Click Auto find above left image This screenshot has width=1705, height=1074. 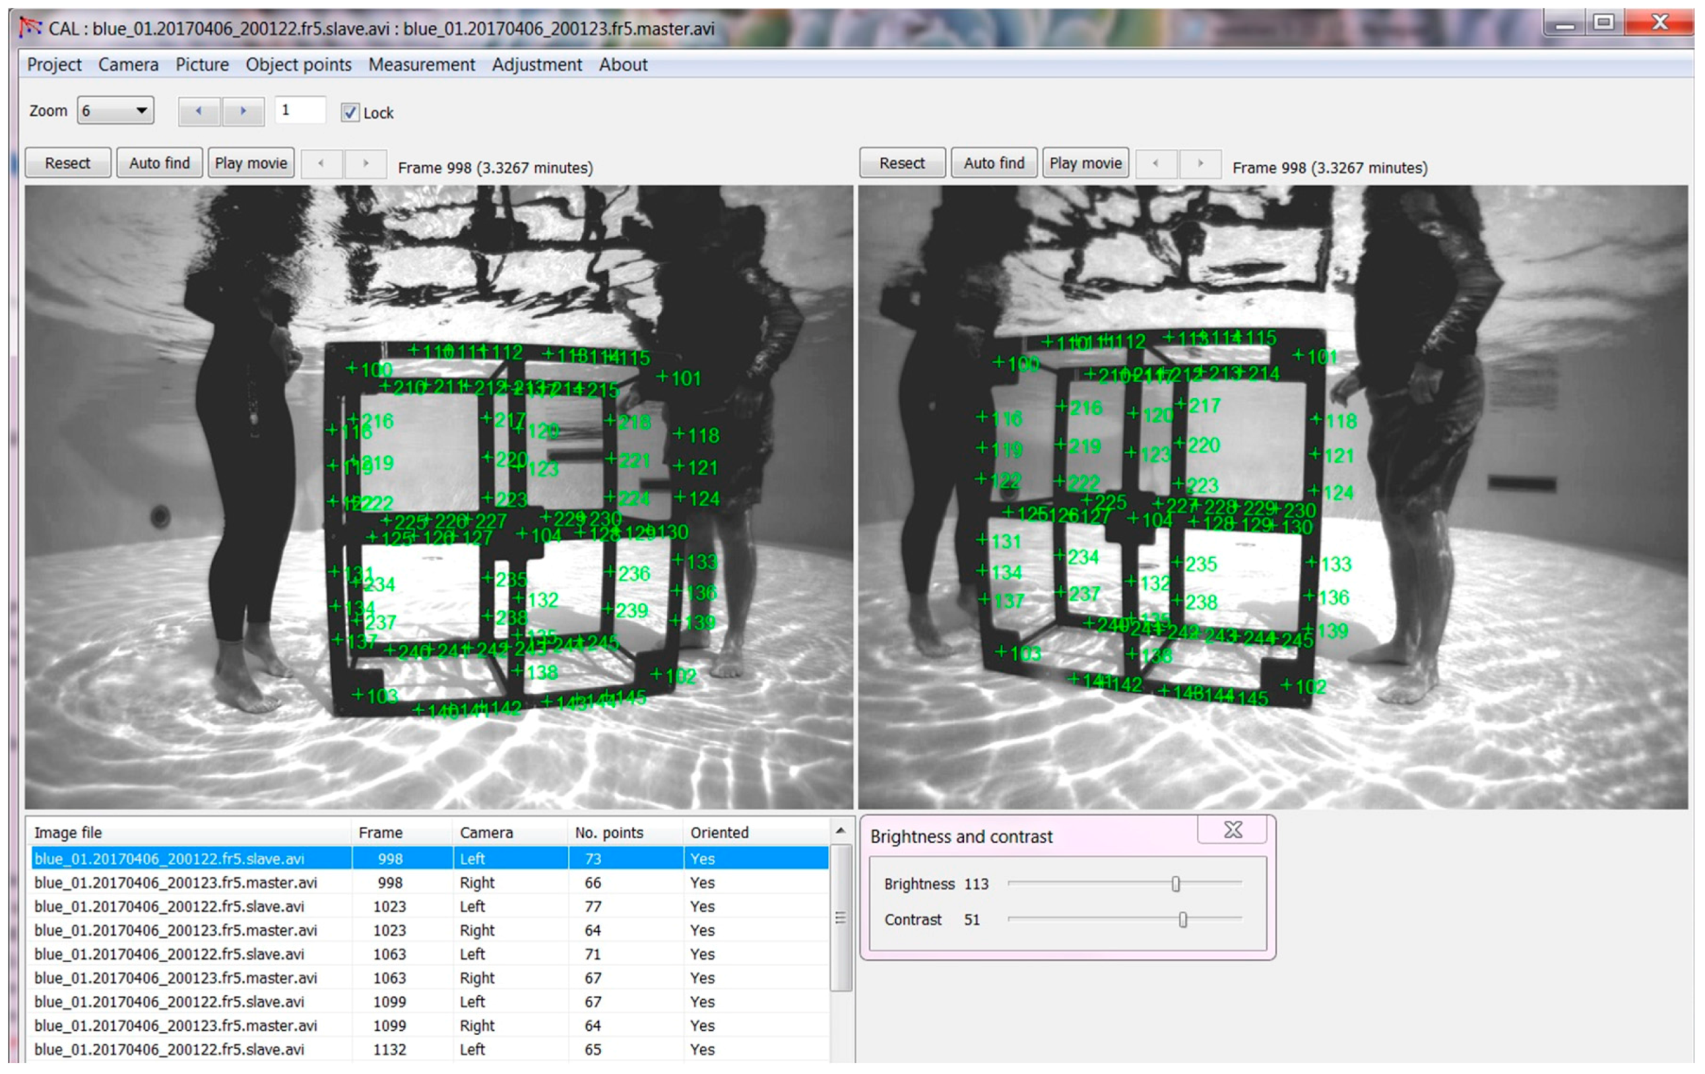(159, 164)
